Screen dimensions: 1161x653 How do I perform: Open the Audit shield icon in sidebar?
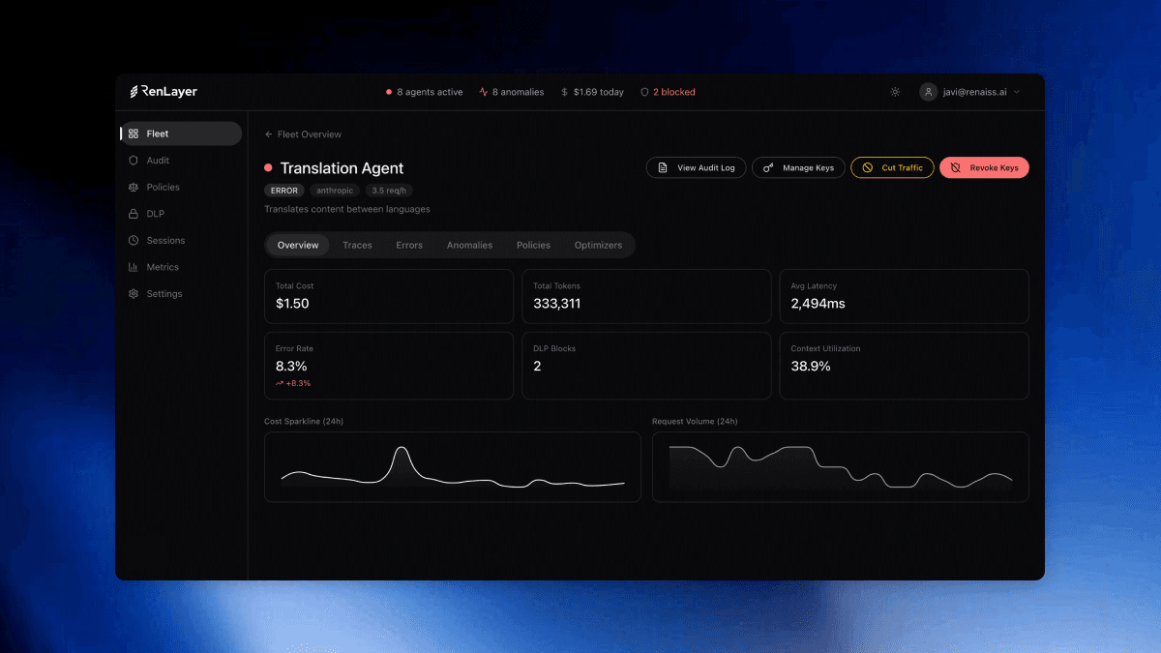(134, 161)
